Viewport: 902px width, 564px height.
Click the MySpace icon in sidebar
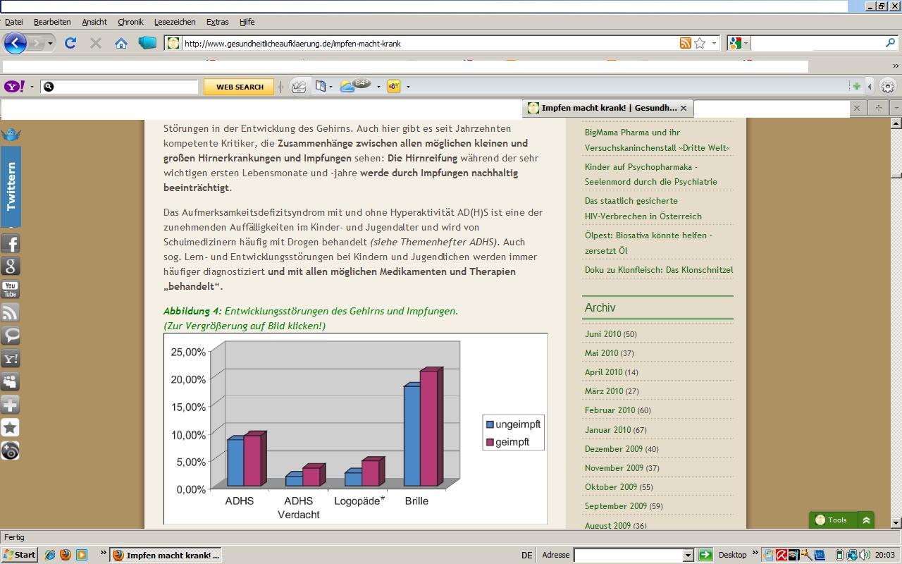tap(11, 381)
